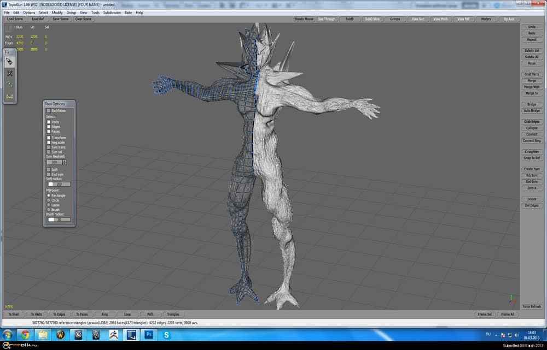
Task: Click the Load Scene button
Action: 15,19
